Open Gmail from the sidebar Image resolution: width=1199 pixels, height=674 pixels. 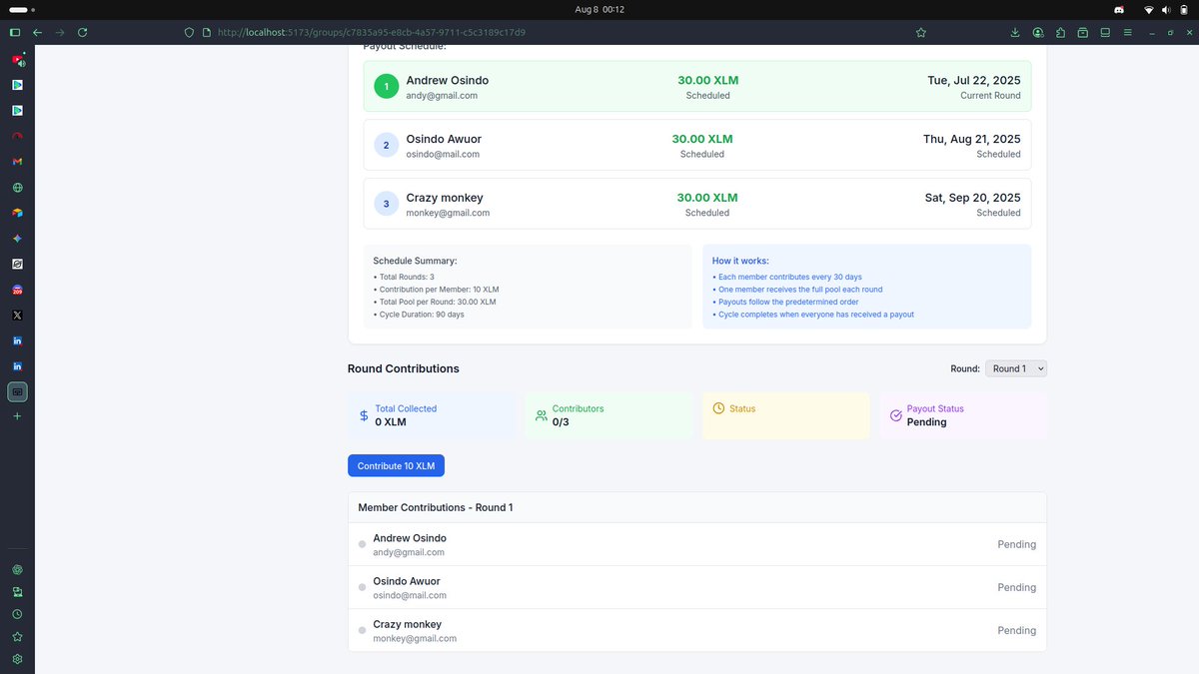[16, 161]
